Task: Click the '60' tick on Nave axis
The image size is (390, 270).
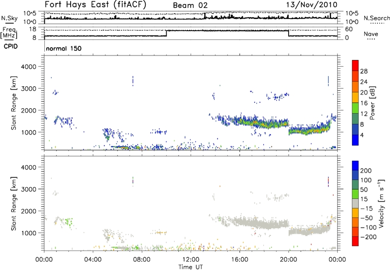Action: 349,29
